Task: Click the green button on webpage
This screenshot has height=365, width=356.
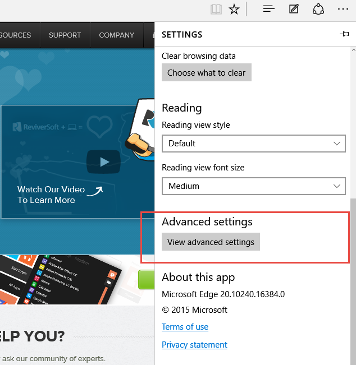Action: pyautogui.click(x=147, y=279)
